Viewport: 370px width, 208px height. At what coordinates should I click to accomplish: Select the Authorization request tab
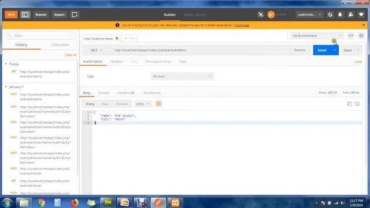point(92,62)
